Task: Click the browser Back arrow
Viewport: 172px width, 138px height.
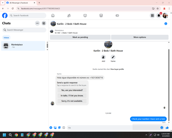Action: pos(3,9)
